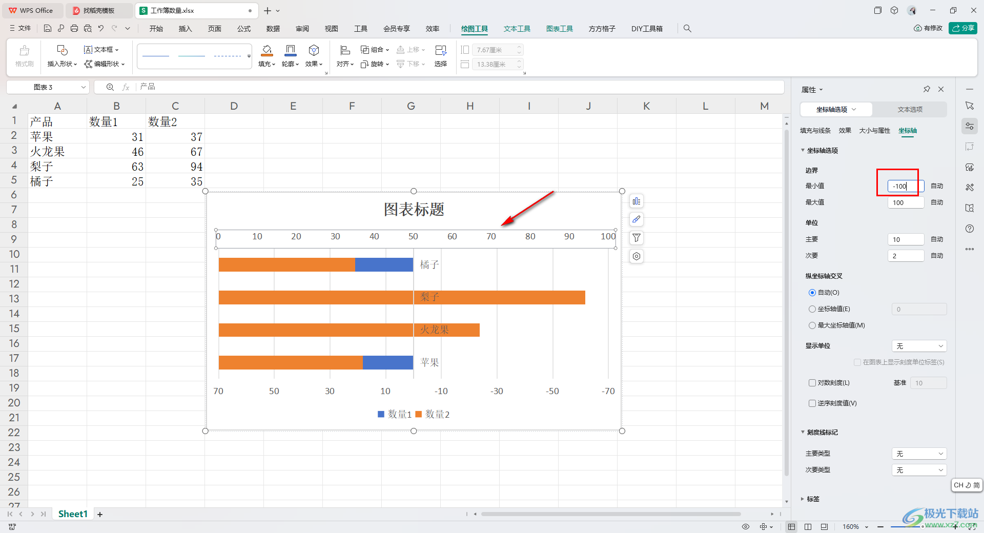Expand the line style gallery arrow
The height and width of the screenshot is (533, 984).
249,56
